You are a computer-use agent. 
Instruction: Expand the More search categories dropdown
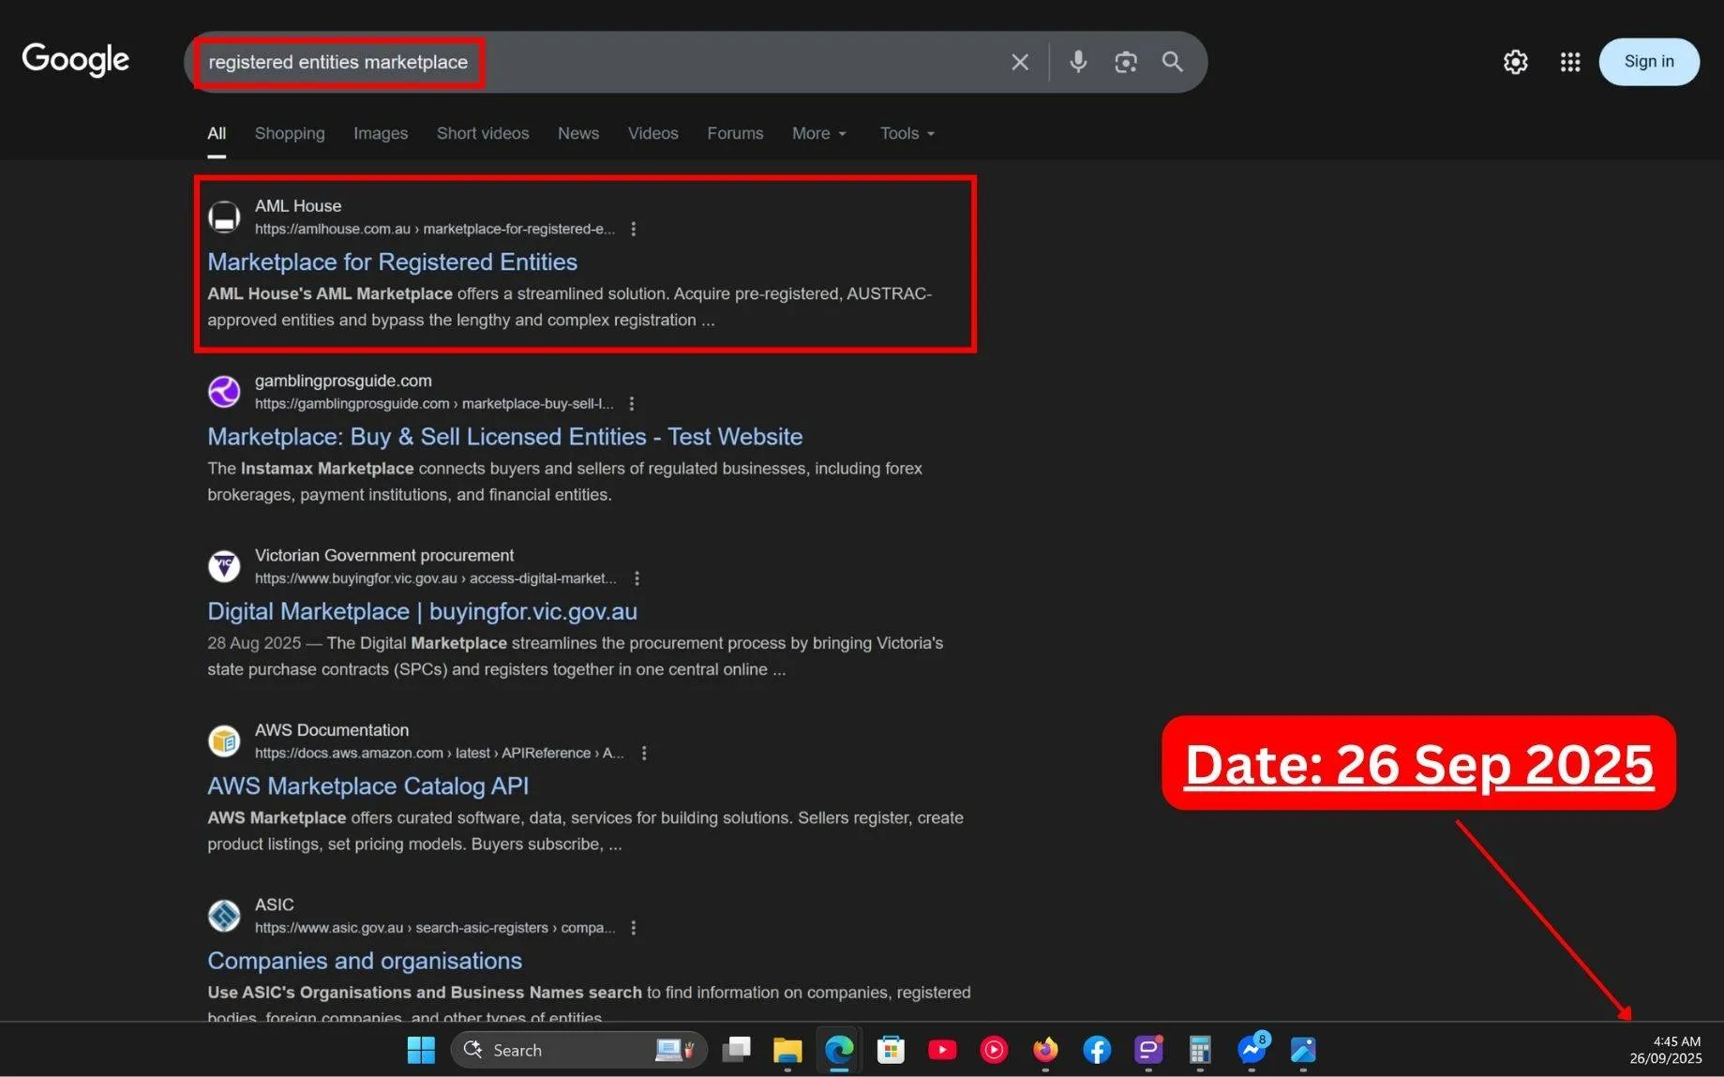point(817,133)
